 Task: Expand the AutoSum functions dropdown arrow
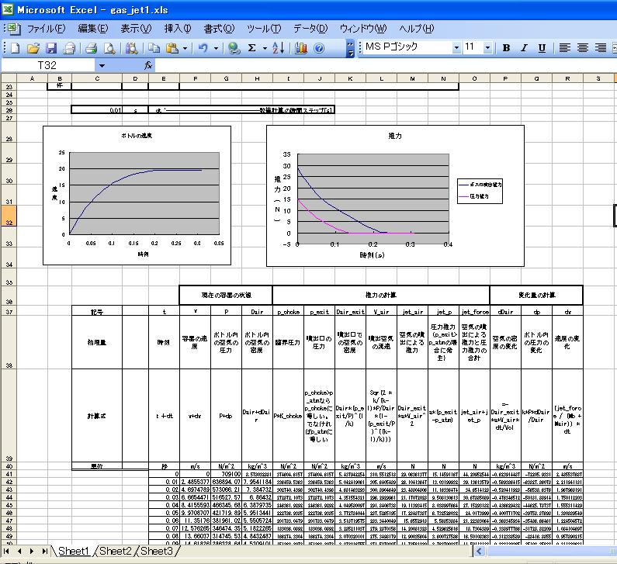[265, 48]
